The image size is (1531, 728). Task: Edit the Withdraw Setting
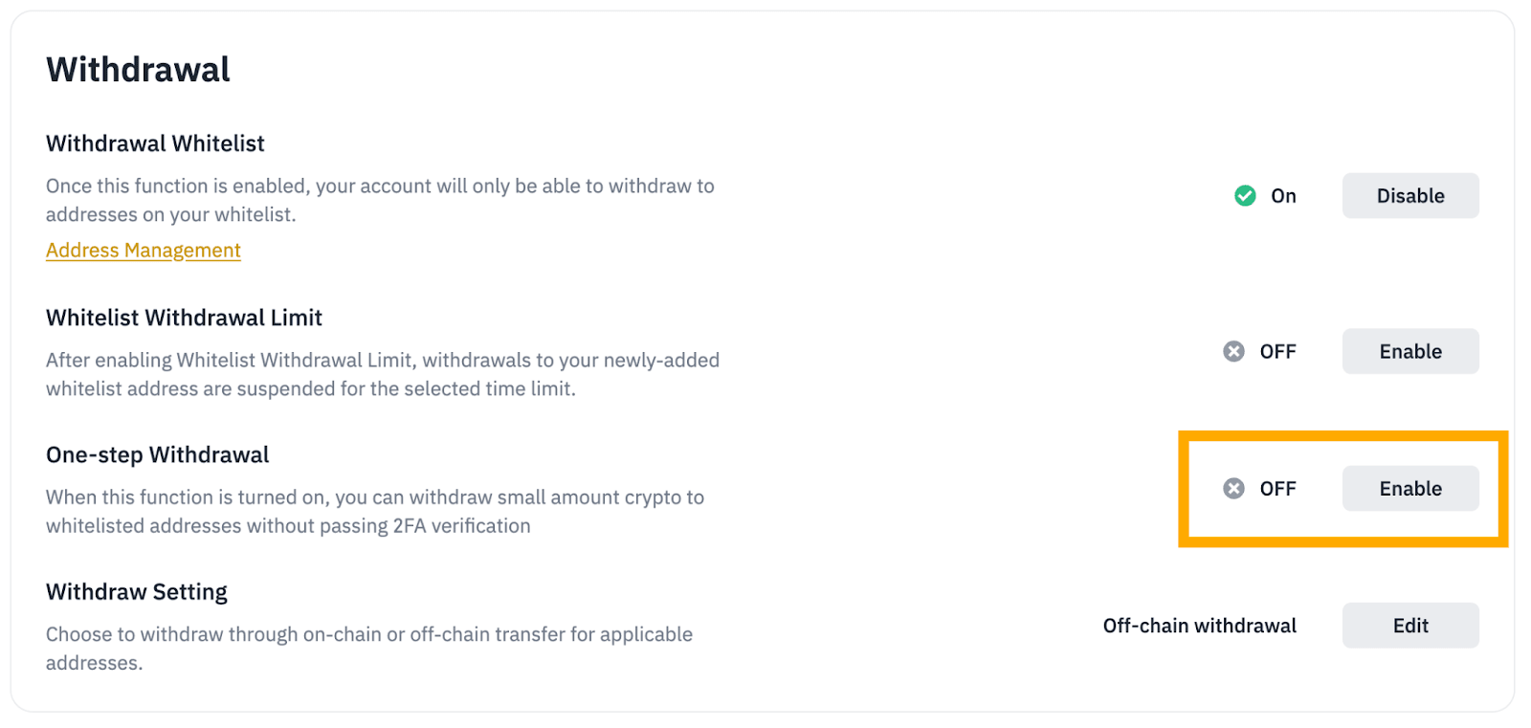click(1409, 626)
